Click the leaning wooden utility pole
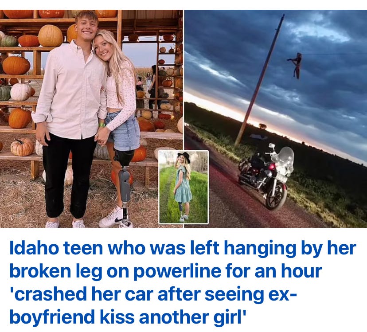Screen dimensions: 367x332 tap(259, 80)
